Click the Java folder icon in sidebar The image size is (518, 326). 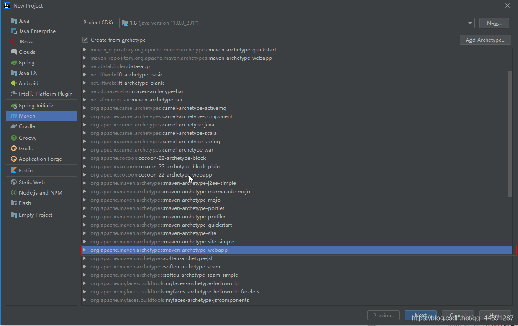pos(14,21)
